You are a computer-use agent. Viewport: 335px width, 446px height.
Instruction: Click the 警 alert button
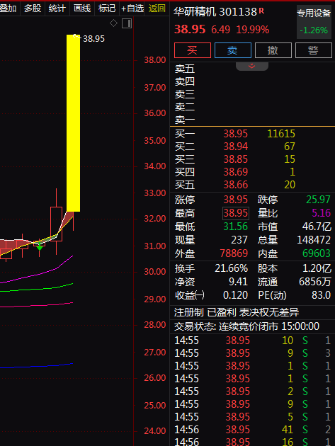coord(314,50)
